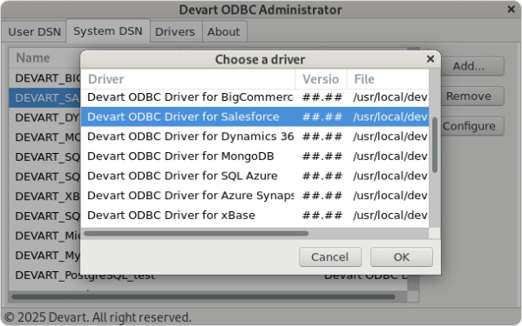Select Devart ODBC Driver for Dynamics 365

255,136
